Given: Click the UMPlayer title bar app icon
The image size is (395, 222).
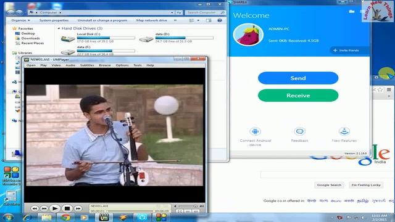Looking at the screenshot, I should pos(27,59).
